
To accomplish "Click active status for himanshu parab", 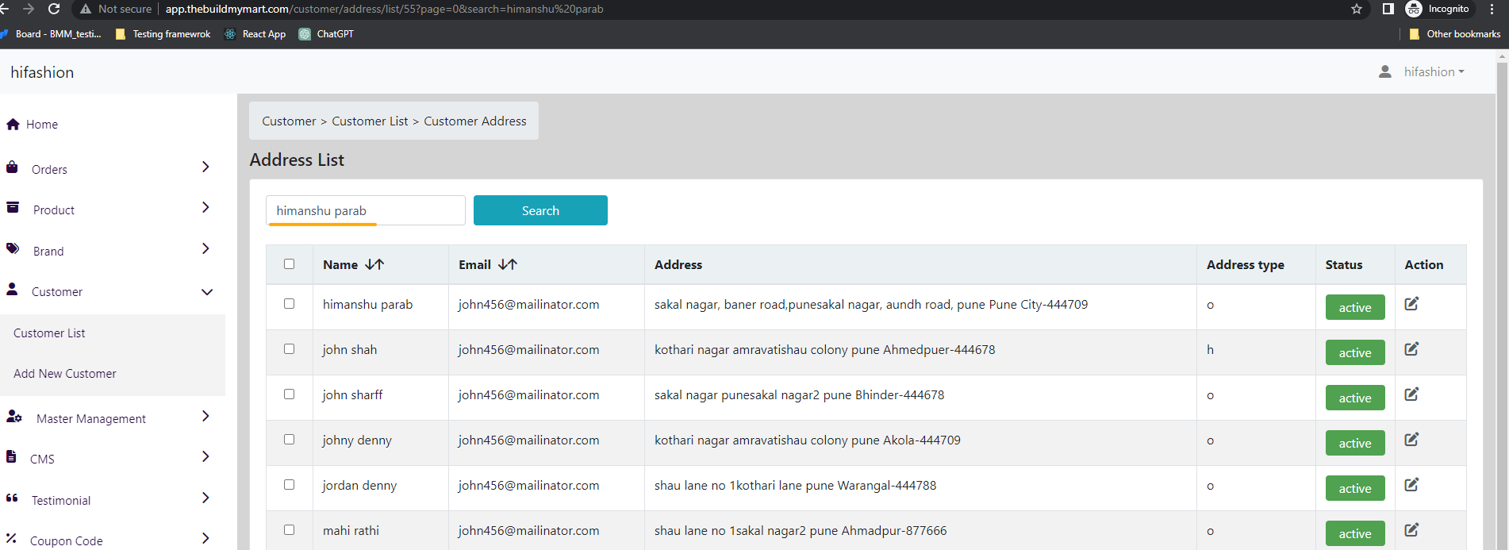I will tap(1355, 307).
